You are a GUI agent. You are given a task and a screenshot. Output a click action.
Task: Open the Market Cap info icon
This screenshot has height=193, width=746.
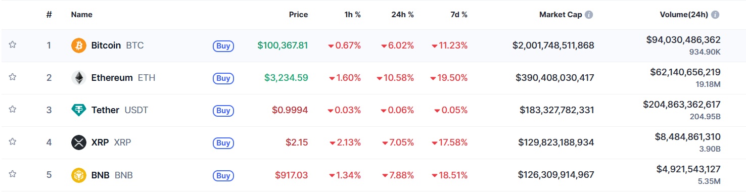point(589,15)
